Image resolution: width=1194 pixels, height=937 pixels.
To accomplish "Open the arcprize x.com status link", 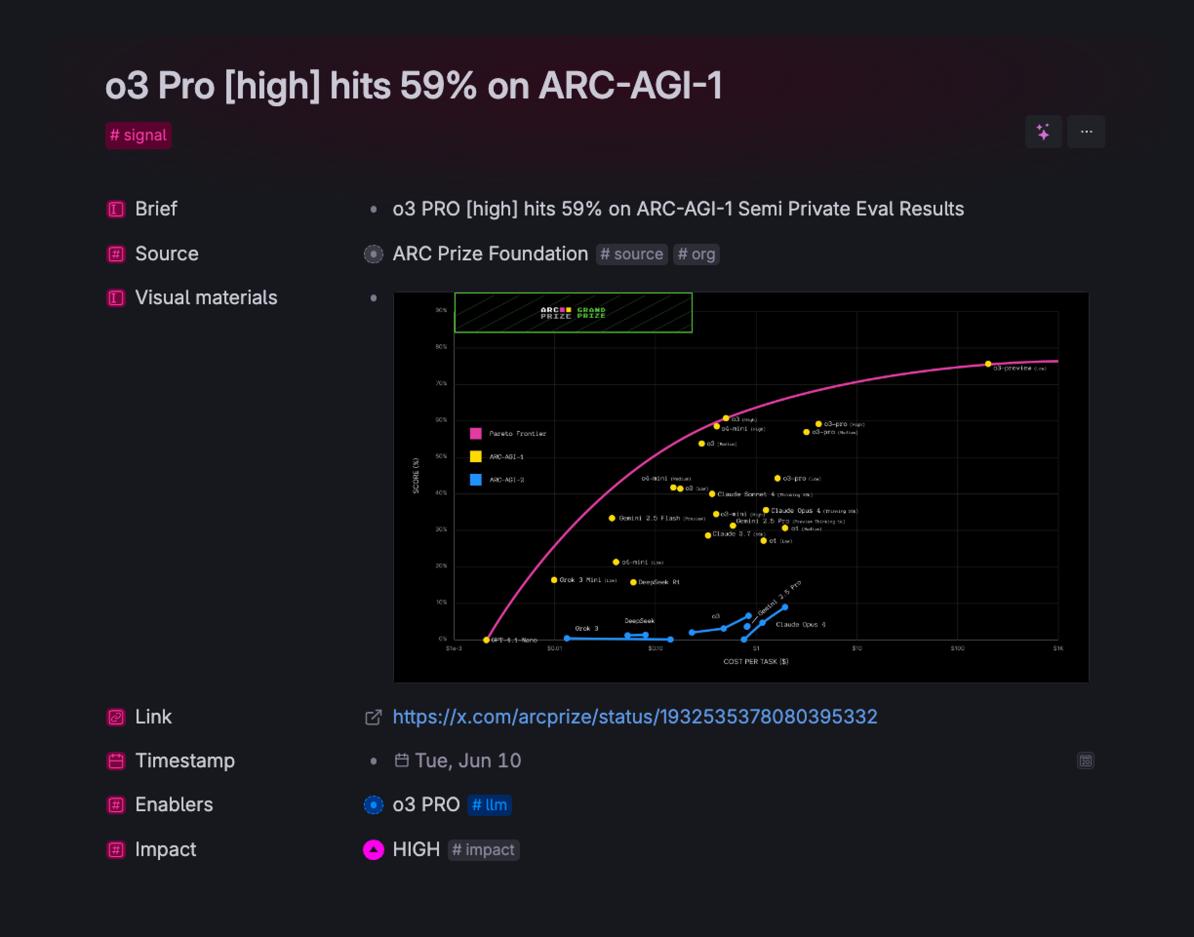I will (635, 717).
